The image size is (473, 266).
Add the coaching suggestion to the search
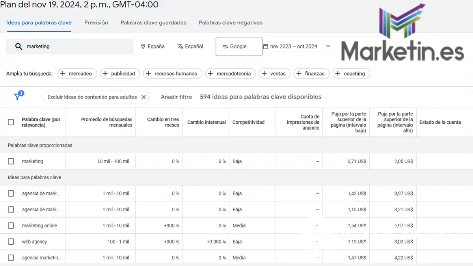[351, 73]
